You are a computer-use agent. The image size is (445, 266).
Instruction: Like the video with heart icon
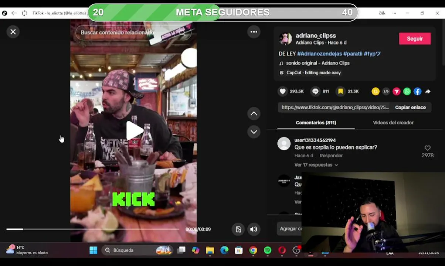283,91
